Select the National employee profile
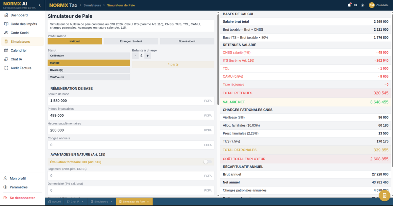The height and width of the screenshot is (206, 393). 75,41
